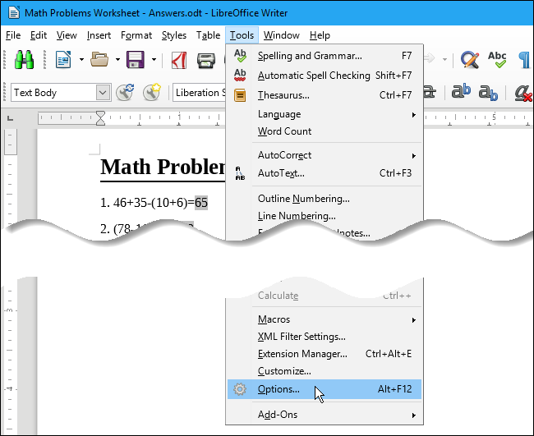Create a new document with the New icon

click(63, 60)
